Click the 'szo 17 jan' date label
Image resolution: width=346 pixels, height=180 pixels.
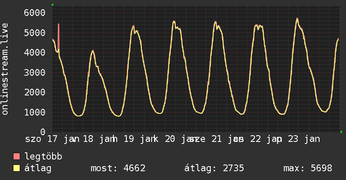click(x=52, y=139)
